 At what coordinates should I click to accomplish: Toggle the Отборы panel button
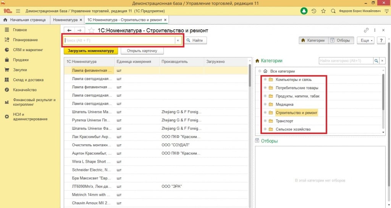point(341,40)
